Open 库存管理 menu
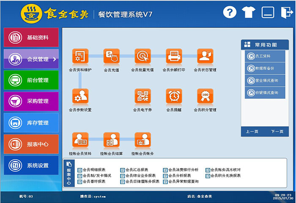This screenshot has height=203, width=296. pyautogui.click(x=31, y=123)
